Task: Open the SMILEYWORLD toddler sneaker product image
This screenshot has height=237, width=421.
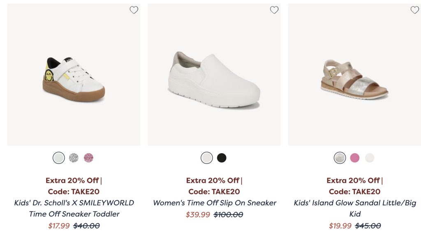Action: coord(74,78)
